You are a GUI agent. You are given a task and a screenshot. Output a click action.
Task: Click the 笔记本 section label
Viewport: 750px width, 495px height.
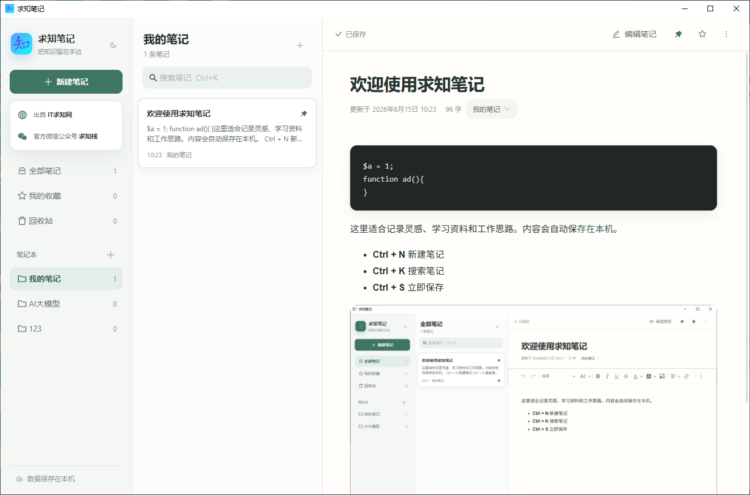coord(27,255)
